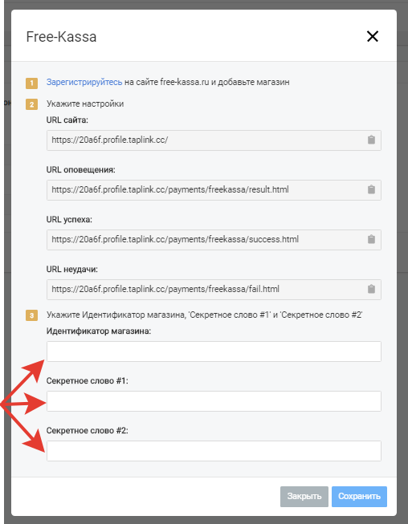Open the Зарегистрируйтесь registration link
Viewport: 408px width, 524px height.
(84, 82)
